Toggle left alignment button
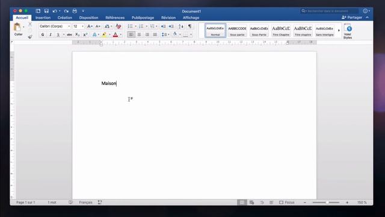385x217 pixels. 131,35
